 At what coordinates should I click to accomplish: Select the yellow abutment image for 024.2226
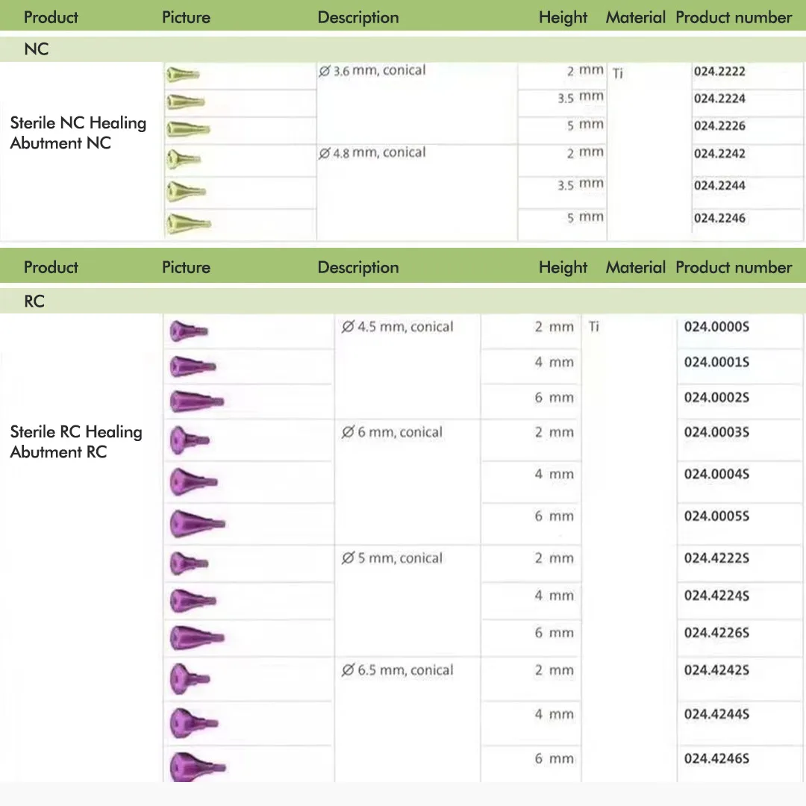point(188,129)
